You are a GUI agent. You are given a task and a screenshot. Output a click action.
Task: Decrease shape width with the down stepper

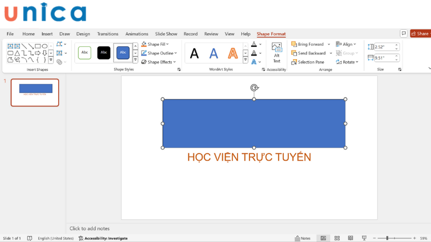pos(397,60)
